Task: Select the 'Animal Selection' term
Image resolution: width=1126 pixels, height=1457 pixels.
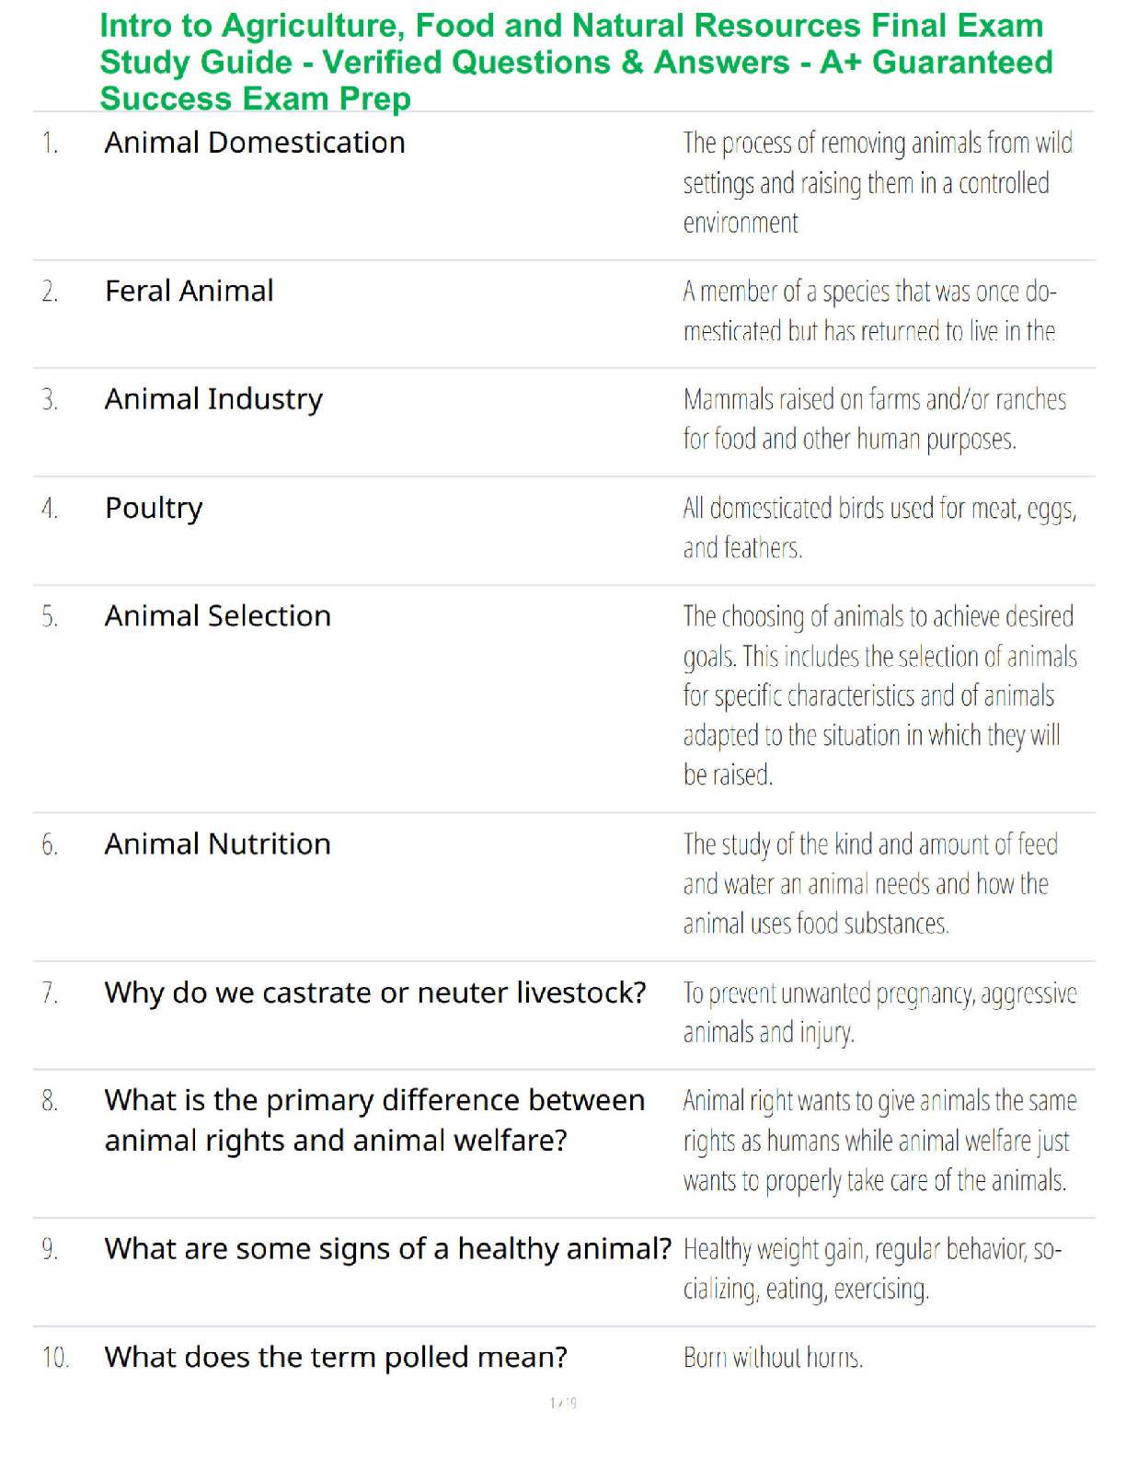Action: coord(217,615)
